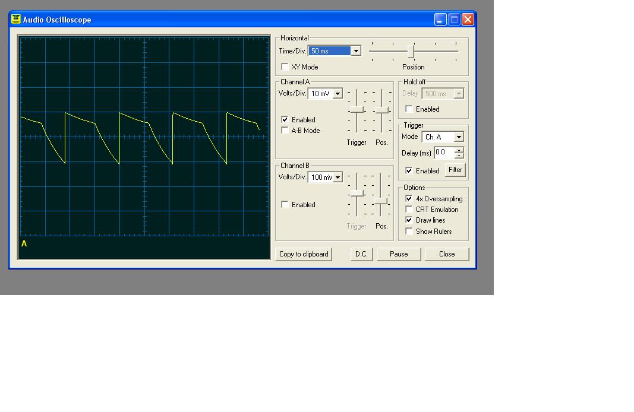This screenshot has height=412, width=634.
Task: Decrease the trigger Delay (ms) spinner
Action: (459, 156)
